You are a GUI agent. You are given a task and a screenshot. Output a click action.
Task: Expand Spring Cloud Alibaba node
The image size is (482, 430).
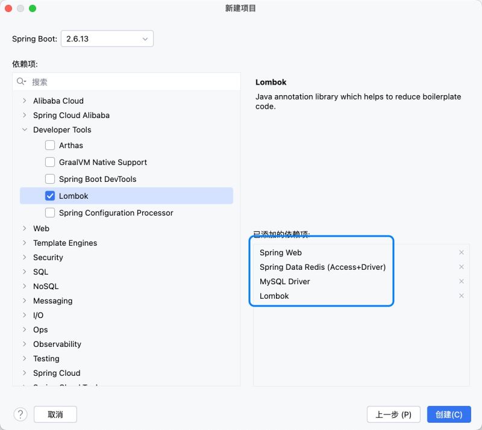pos(25,115)
